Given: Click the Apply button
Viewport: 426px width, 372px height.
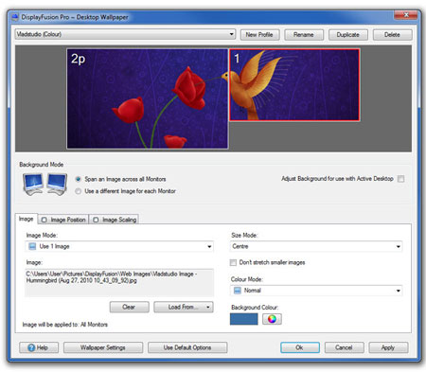Looking at the screenshot, I should click(x=388, y=347).
